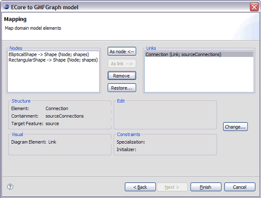Click the Restore... button
Image resolution: width=261 pixels, height=198 pixels.
[x=122, y=88]
